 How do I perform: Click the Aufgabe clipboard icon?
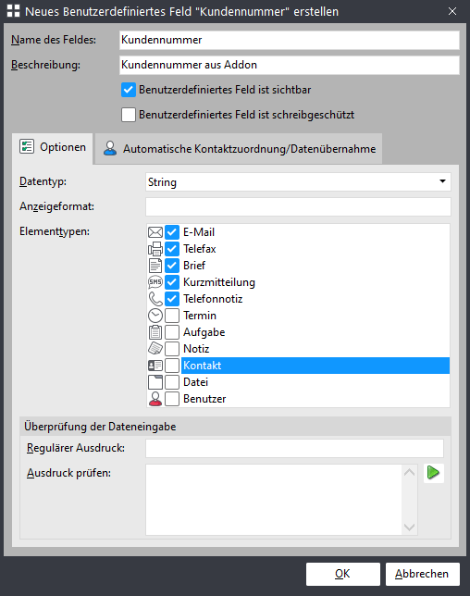point(155,332)
